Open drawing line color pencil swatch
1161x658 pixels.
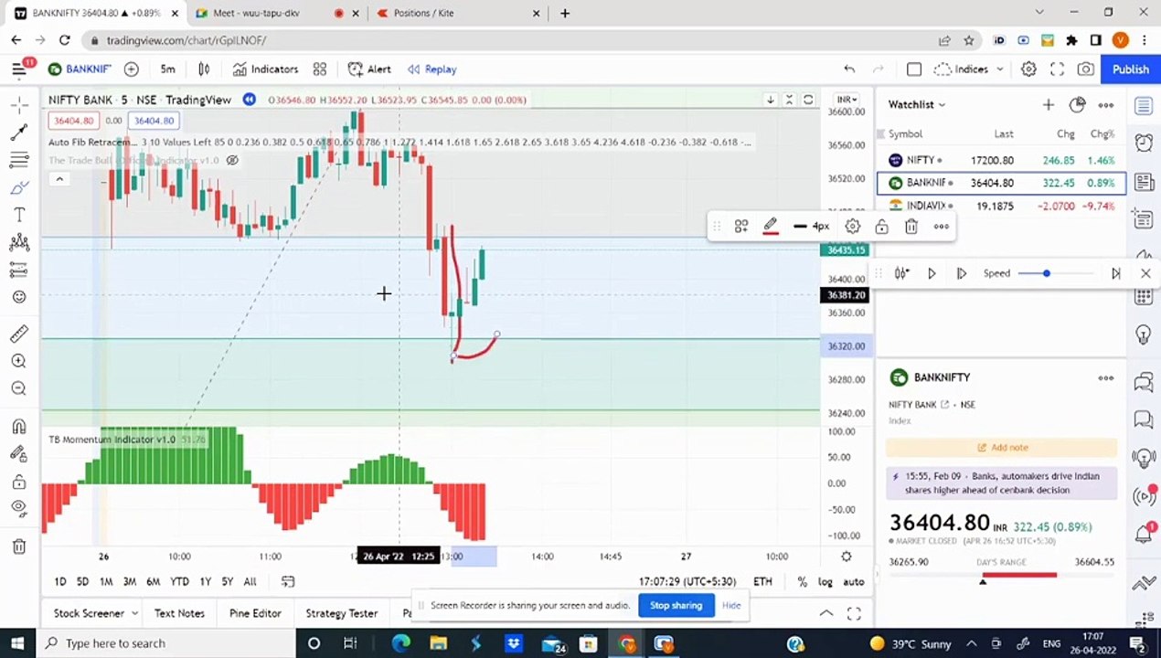tap(771, 227)
